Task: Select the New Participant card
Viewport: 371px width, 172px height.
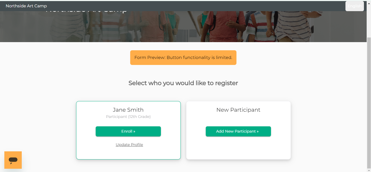Action: pos(238,130)
